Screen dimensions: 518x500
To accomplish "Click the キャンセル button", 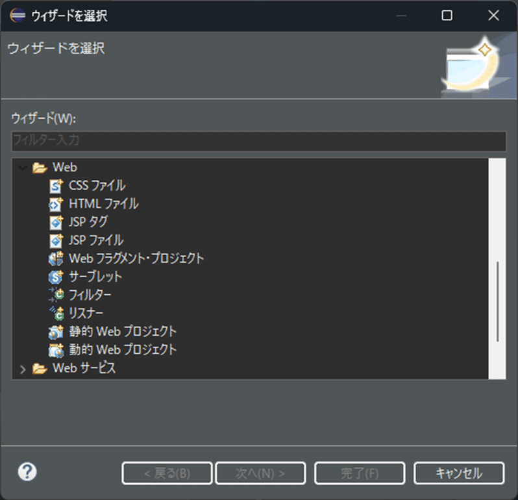I will tap(459, 473).
